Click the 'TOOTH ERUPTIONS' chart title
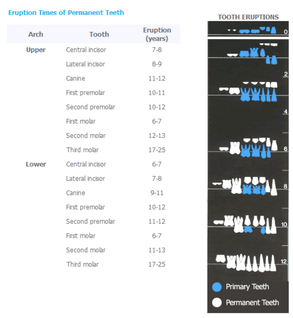Image resolution: width=293 pixels, height=318 pixels. 248,17
